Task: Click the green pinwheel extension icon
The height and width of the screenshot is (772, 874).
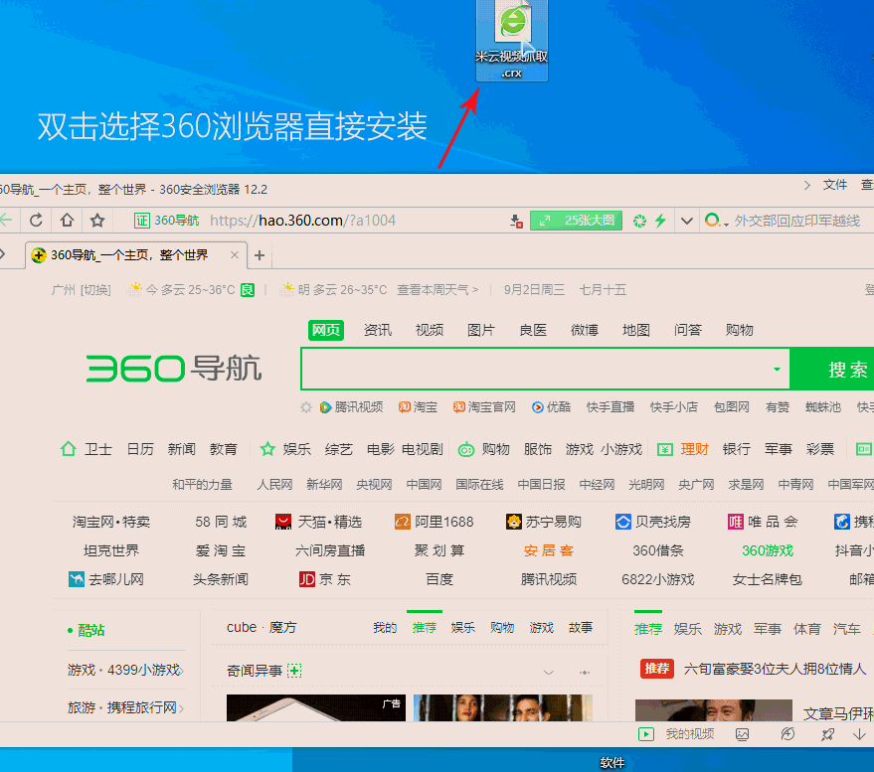Action: point(640,222)
